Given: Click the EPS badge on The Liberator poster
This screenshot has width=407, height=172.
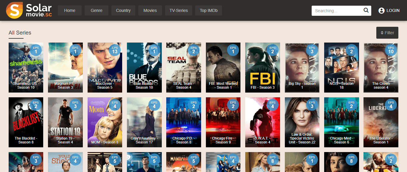Looking at the screenshot, I should tap(391, 104).
